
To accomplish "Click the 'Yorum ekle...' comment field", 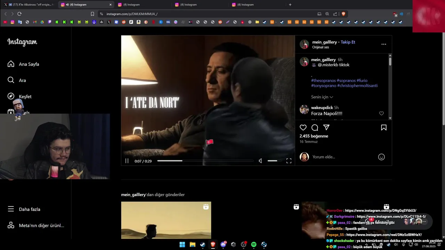I will (x=342, y=157).
